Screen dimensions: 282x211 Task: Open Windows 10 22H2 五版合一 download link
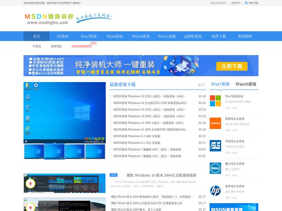149,97
